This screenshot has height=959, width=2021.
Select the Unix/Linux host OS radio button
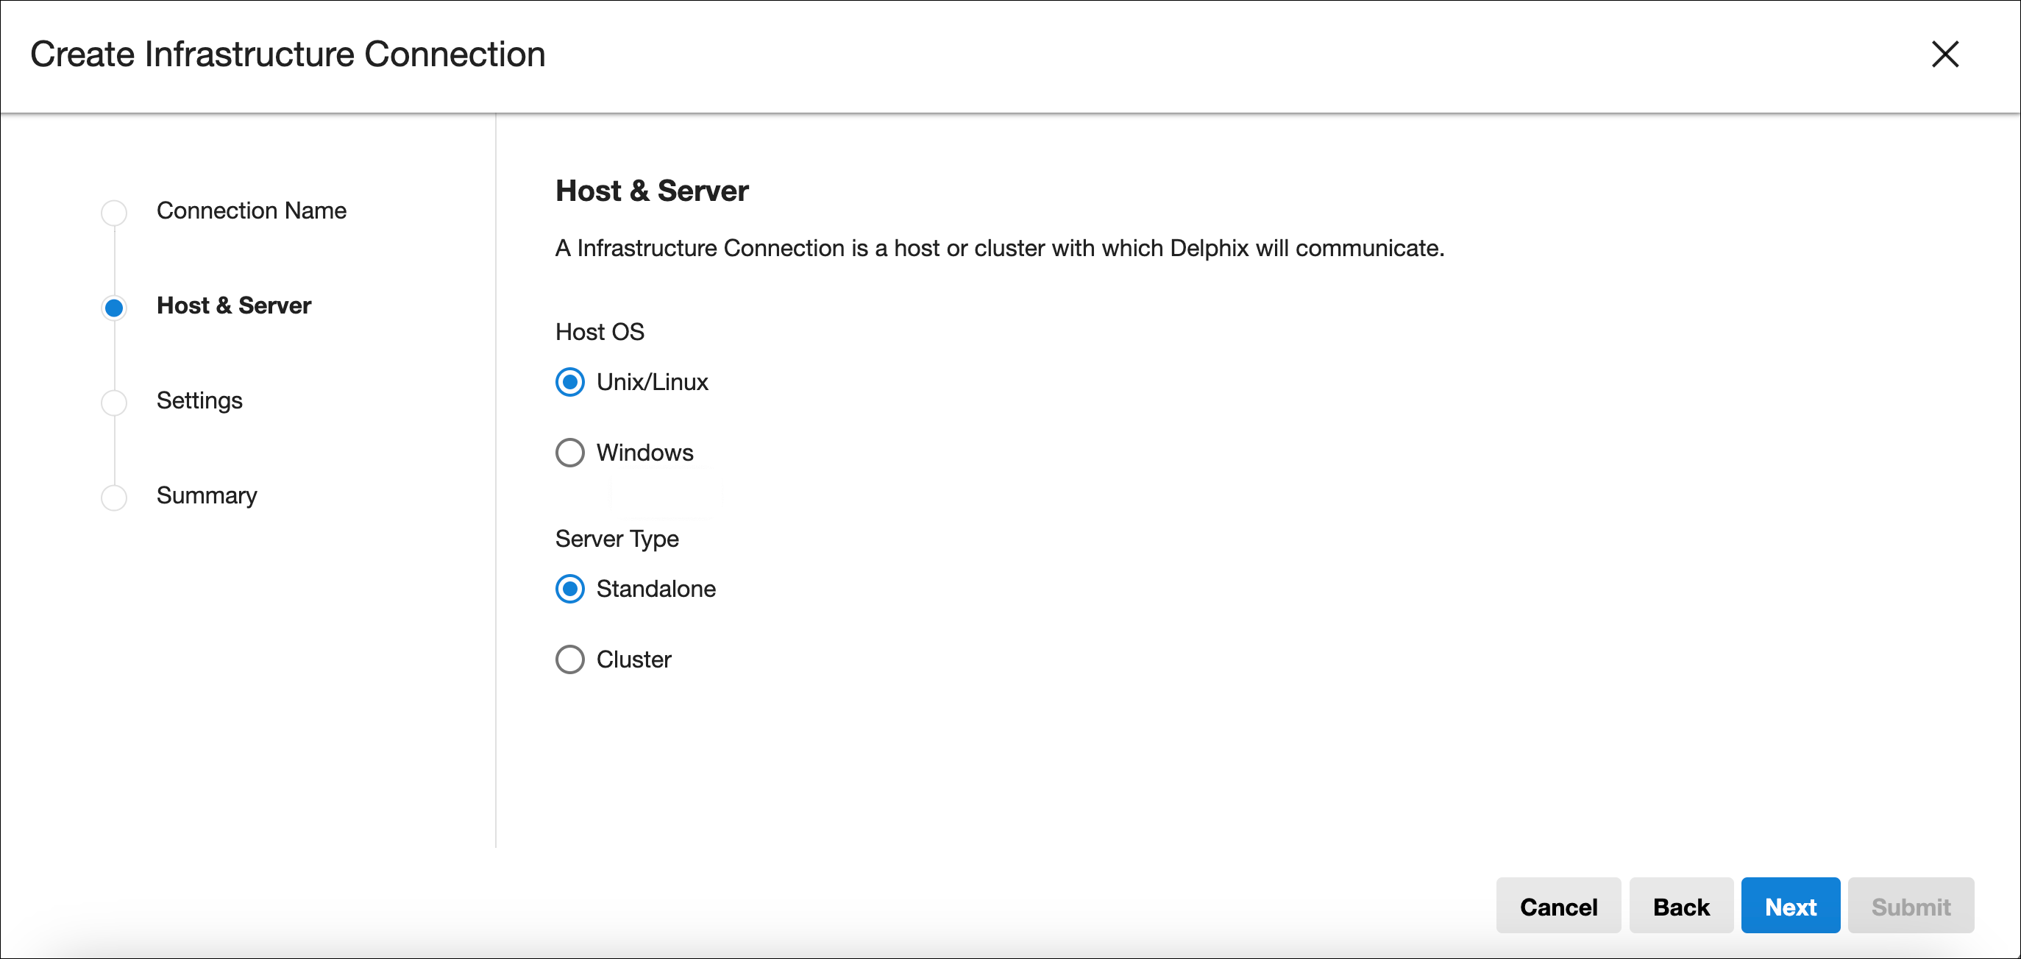[x=569, y=382]
